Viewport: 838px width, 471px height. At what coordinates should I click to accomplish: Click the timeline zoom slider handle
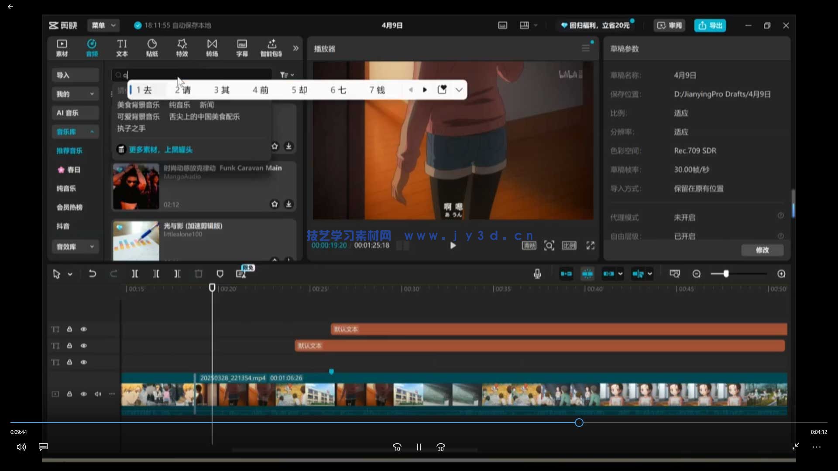point(726,274)
